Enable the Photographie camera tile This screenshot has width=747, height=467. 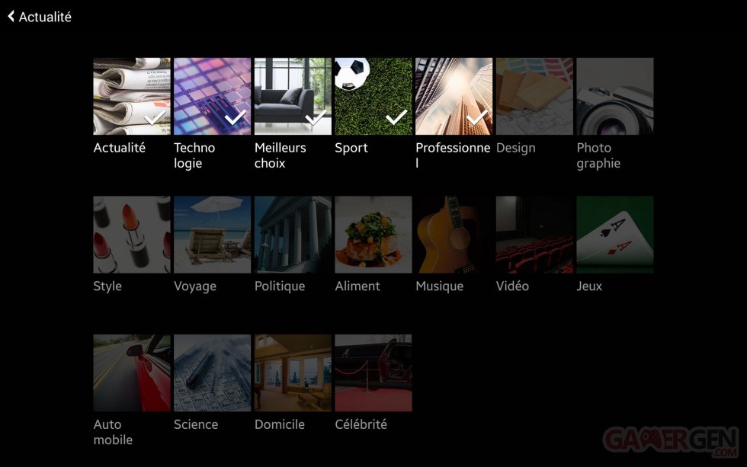[615, 96]
